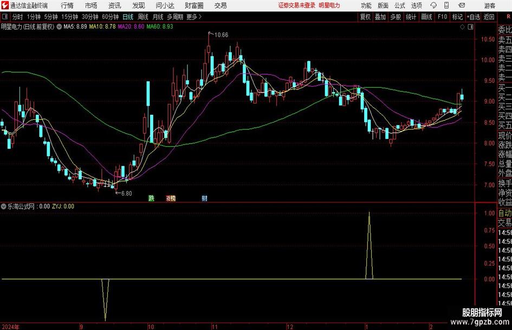This screenshot has height=330, width=512.
Task: Open the 资讯 menu
Action: point(114,5)
